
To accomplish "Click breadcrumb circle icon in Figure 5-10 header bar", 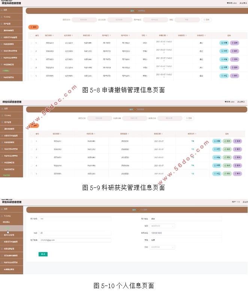I will click(x=138, y=210).
